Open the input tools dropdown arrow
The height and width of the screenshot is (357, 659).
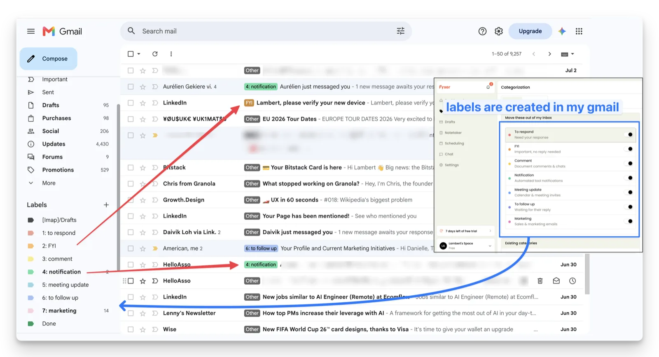pyautogui.click(x=573, y=54)
